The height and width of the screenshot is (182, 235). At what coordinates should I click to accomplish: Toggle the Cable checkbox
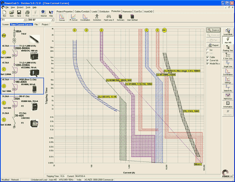tap(208, 57)
